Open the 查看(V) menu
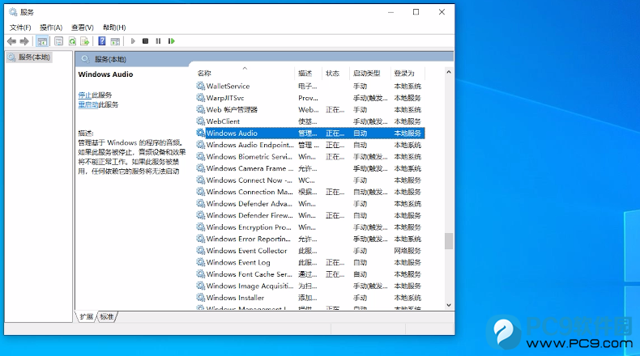 83,28
